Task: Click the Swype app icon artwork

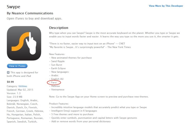Action: coord(24,43)
